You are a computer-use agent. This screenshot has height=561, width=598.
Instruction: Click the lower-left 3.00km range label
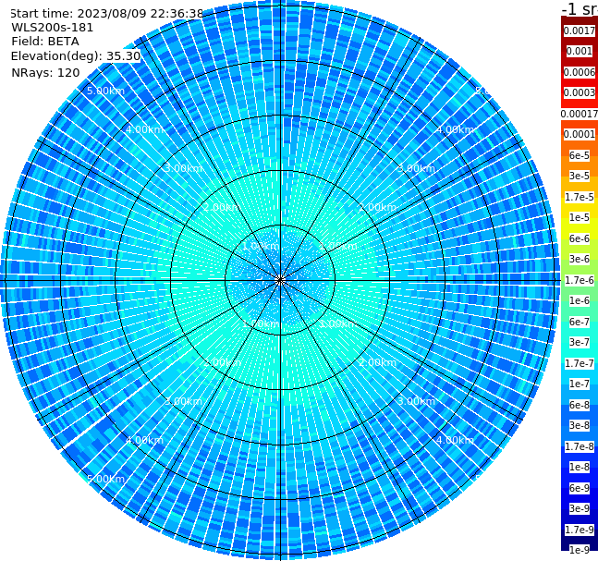(x=183, y=401)
